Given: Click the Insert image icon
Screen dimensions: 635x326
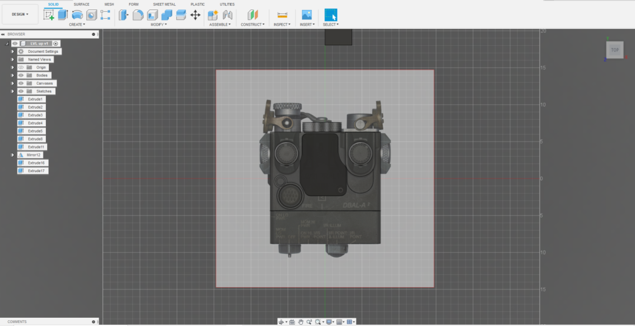Looking at the screenshot, I should click(306, 15).
